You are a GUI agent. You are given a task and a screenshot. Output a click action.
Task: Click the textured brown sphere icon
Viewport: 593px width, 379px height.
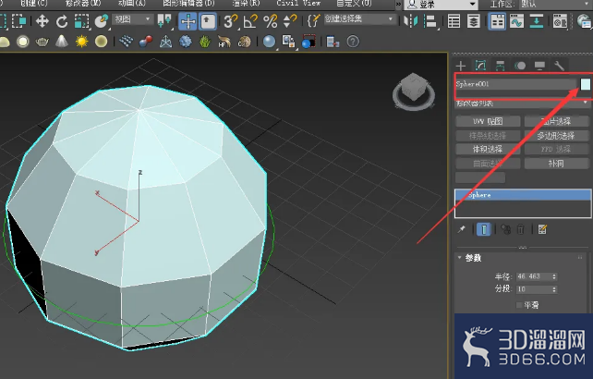pyautogui.click(x=244, y=42)
